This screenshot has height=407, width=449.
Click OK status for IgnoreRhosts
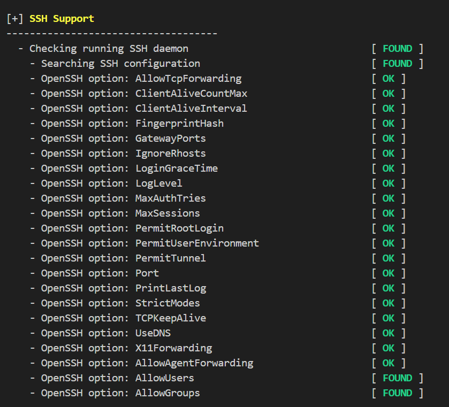click(389, 153)
